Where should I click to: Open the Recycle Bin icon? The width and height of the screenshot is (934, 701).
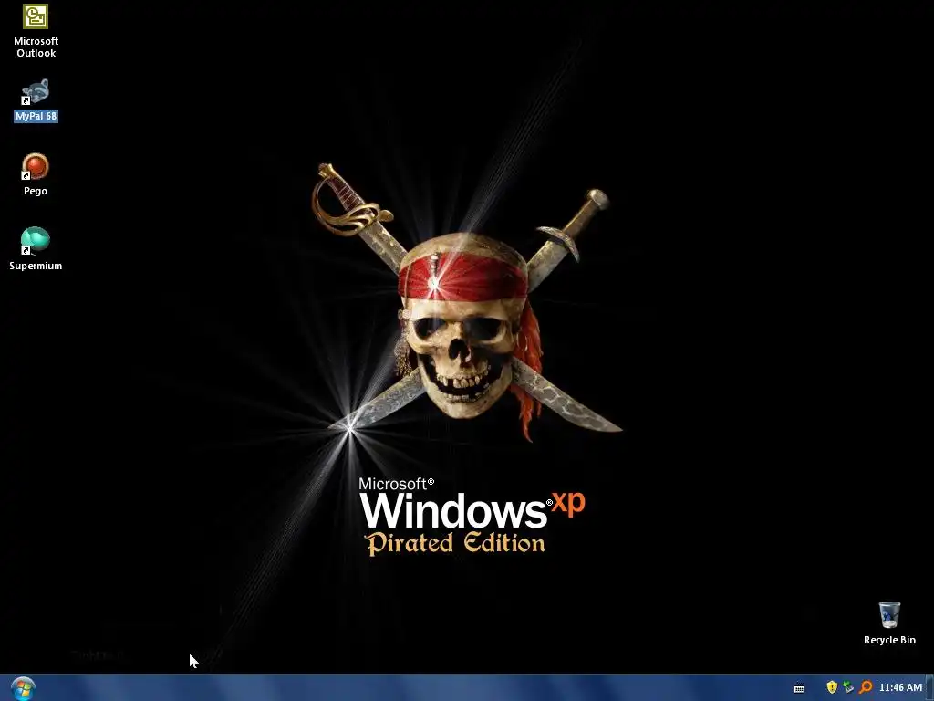[x=889, y=614]
